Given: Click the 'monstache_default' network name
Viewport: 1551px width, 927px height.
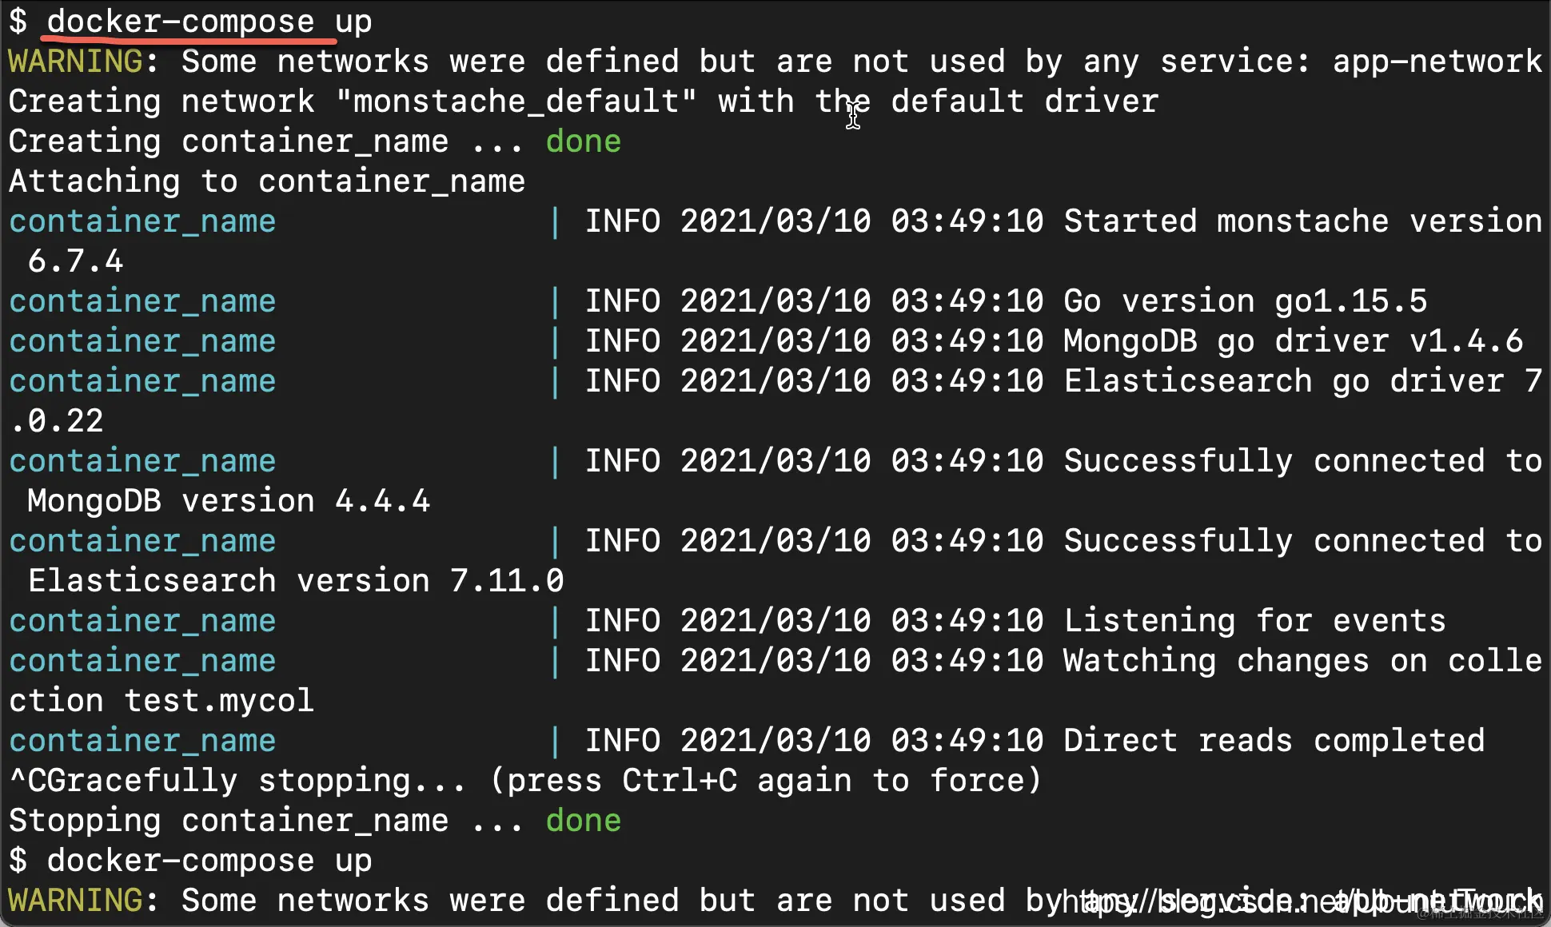Looking at the screenshot, I should click(x=516, y=101).
